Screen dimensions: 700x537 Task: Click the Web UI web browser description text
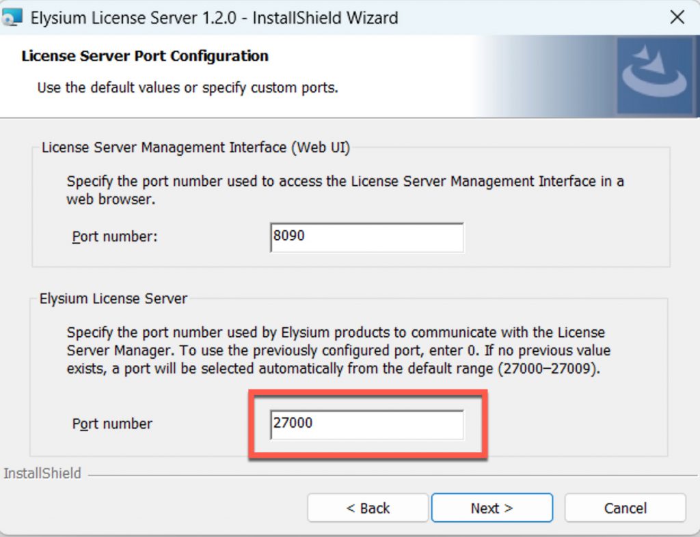click(x=345, y=190)
